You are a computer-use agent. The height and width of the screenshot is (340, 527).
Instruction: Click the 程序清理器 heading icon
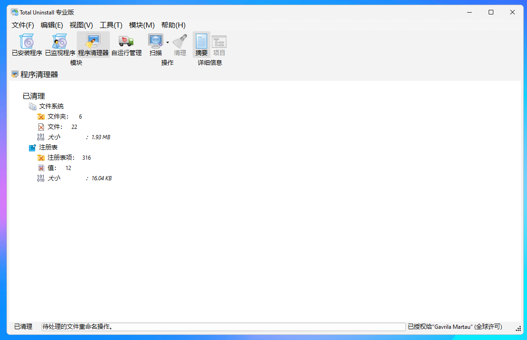(x=15, y=74)
